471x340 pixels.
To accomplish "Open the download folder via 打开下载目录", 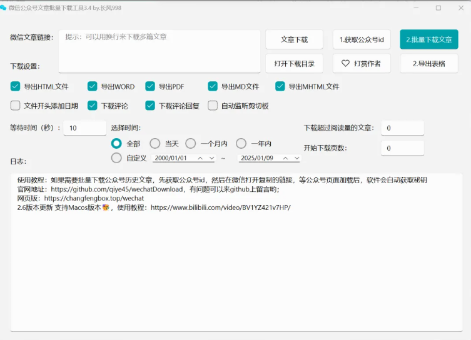I will 294,64.
